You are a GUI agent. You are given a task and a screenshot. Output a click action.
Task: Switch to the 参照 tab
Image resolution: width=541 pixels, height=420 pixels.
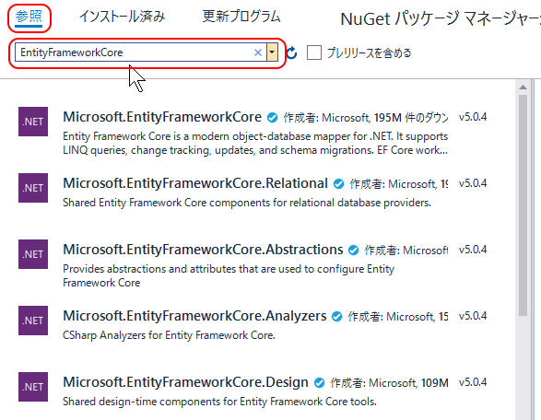pos(29,17)
